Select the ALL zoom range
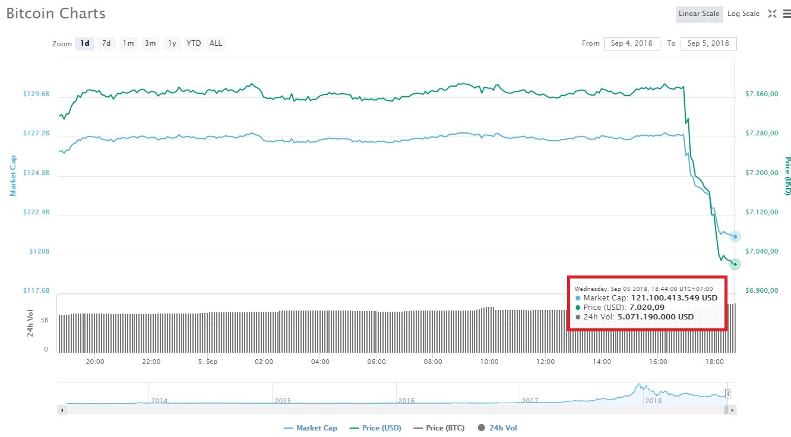Image resolution: width=791 pixels, height=437 pixels. (216, 43)
